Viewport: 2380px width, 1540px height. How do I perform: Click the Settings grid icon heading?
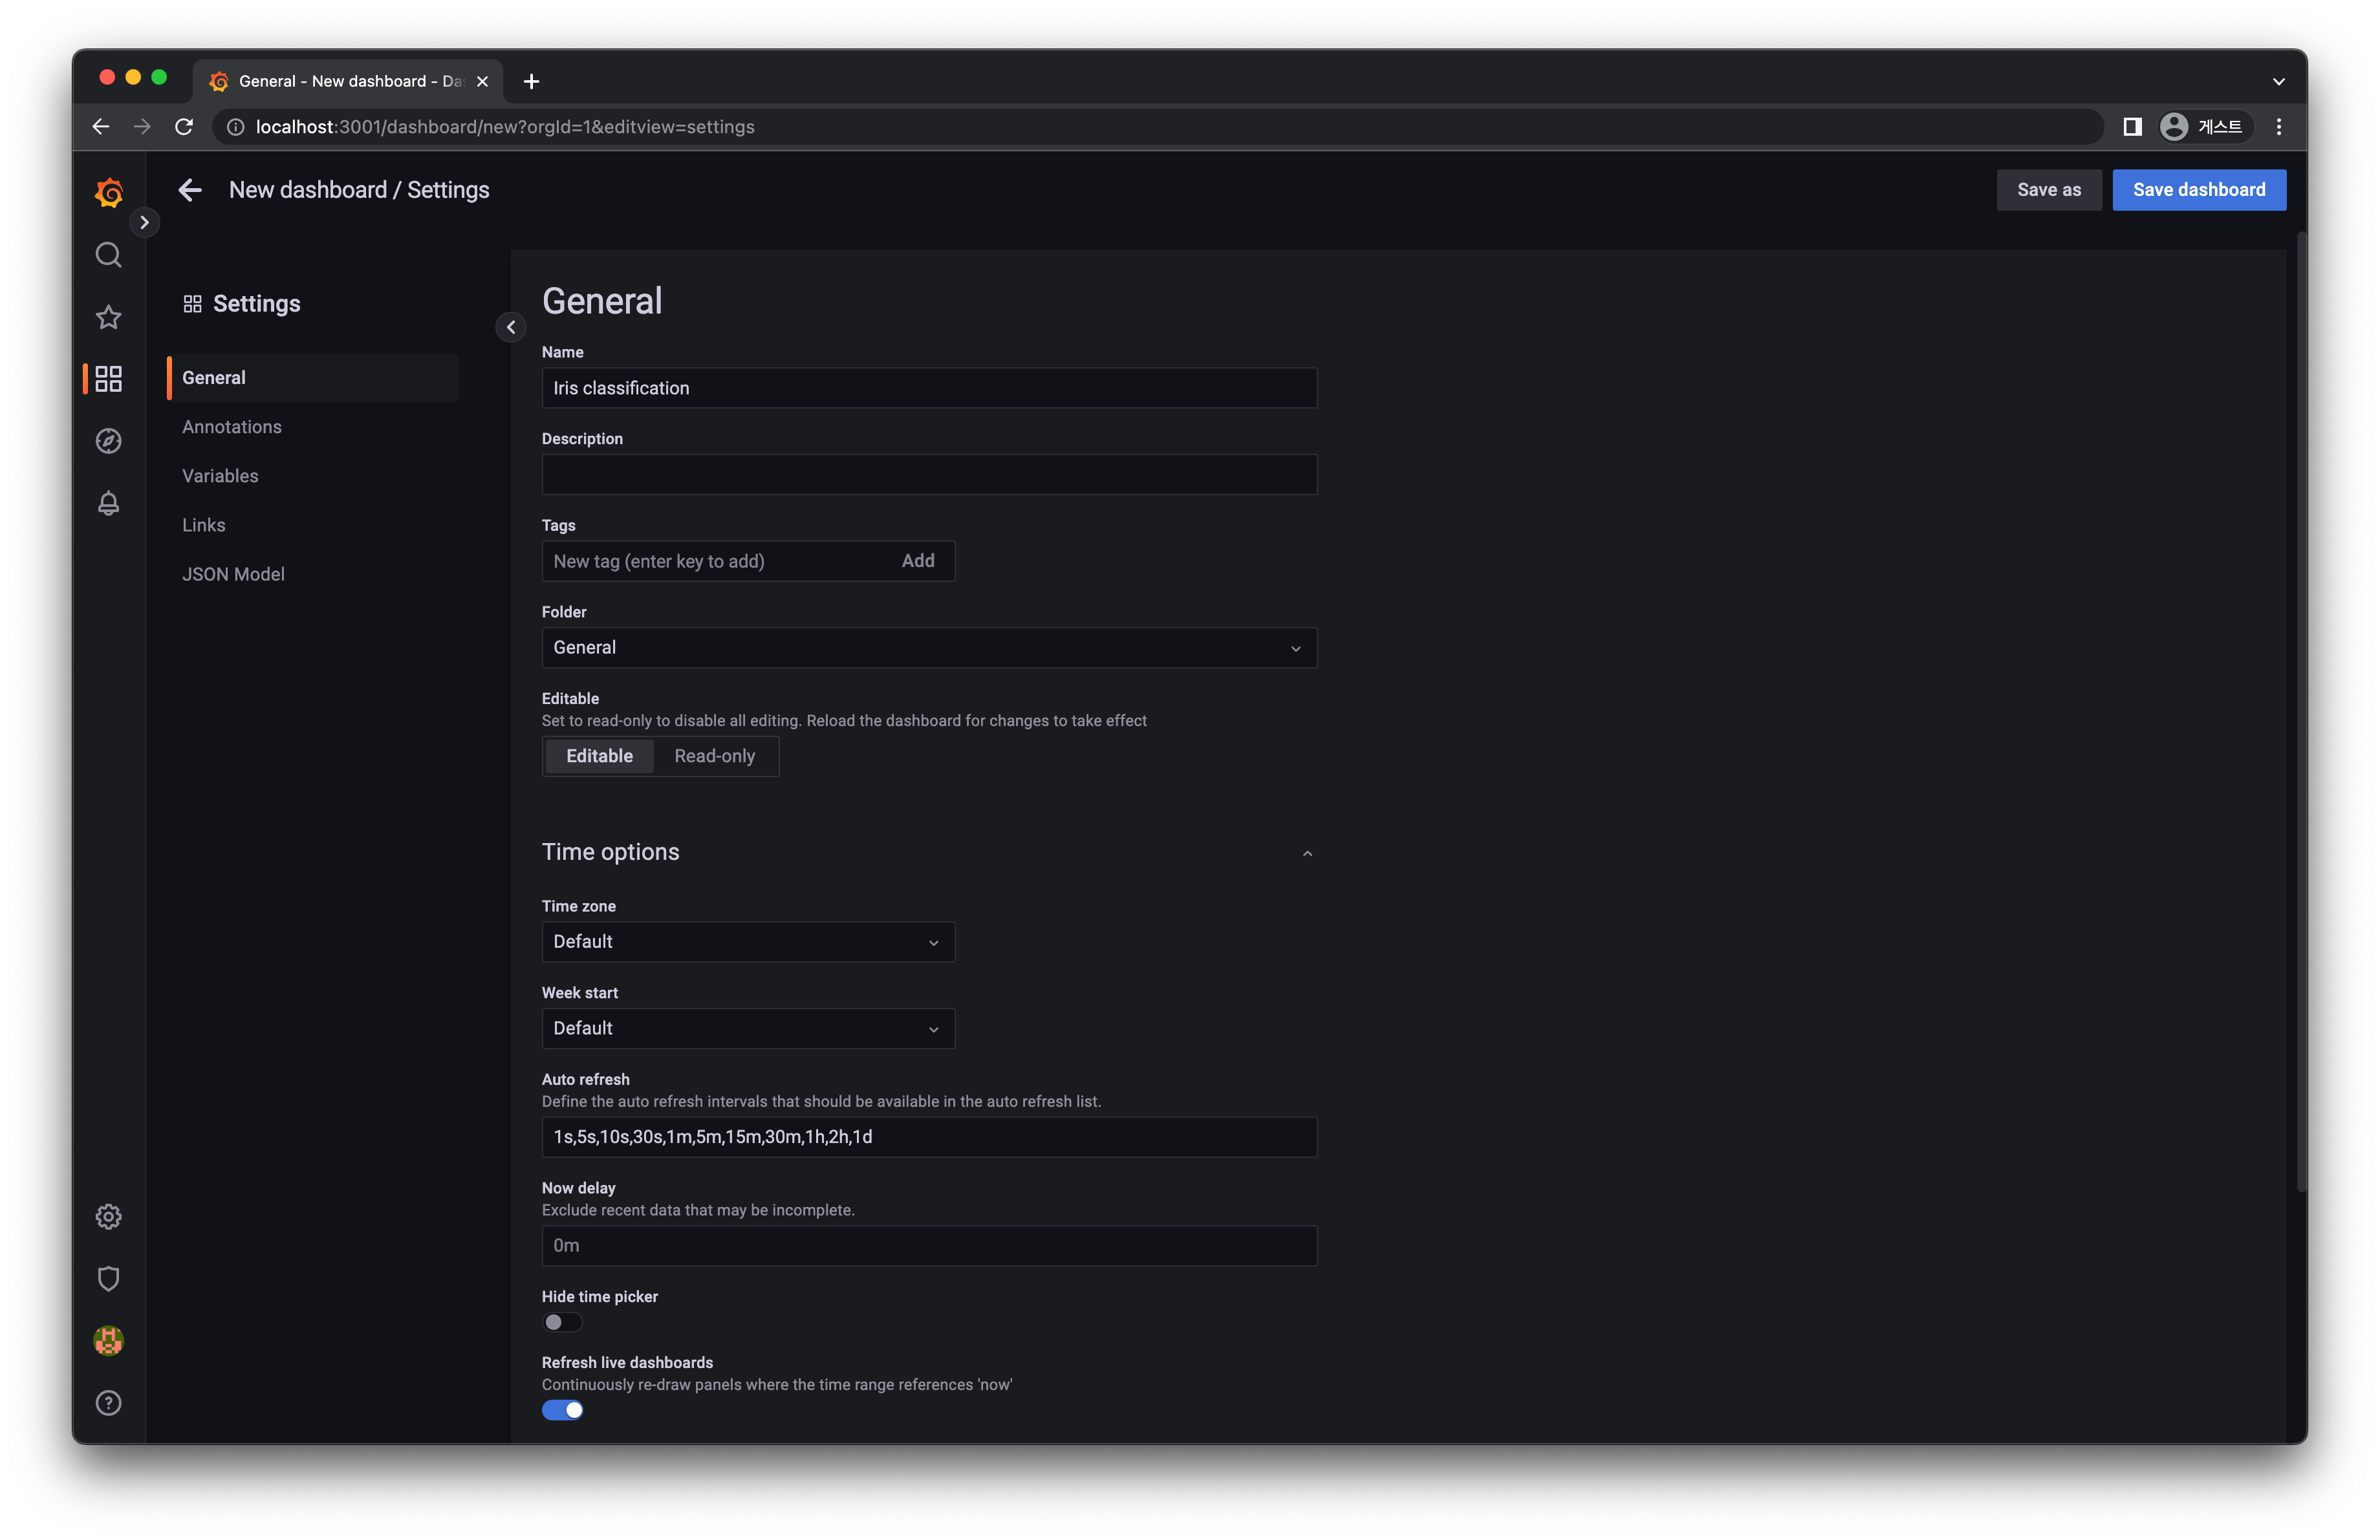pyautogui.click(x=193, y=304)
